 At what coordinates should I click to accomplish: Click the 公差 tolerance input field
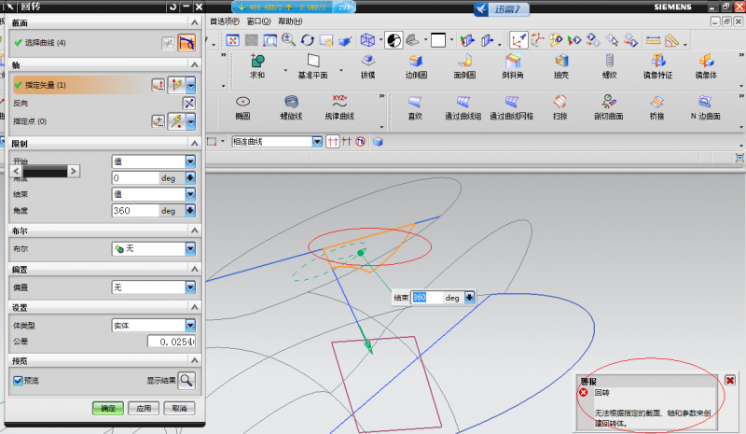pos(172,342)
